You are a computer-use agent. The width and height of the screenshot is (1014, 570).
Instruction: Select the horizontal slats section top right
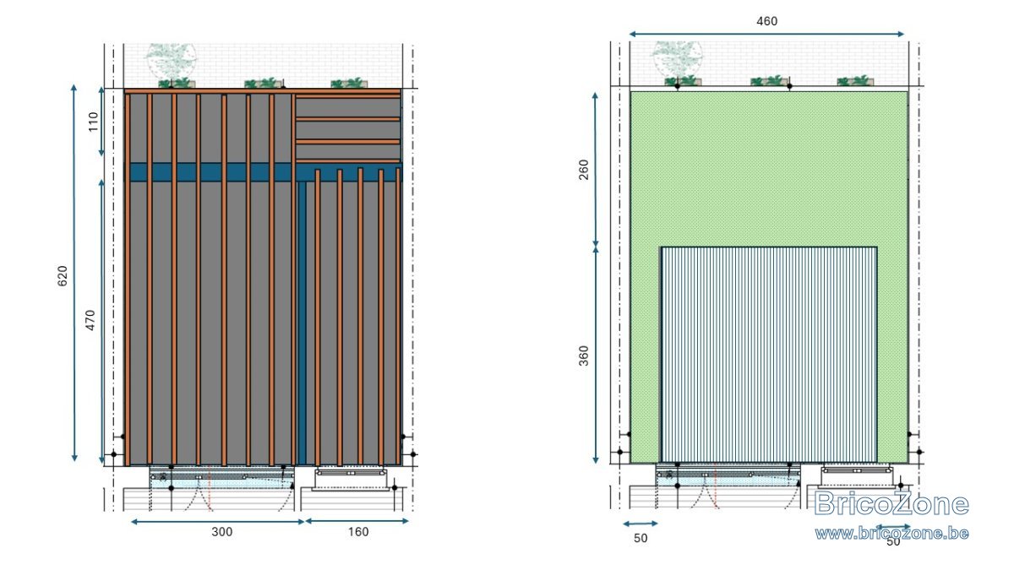(x=347, y=127)
